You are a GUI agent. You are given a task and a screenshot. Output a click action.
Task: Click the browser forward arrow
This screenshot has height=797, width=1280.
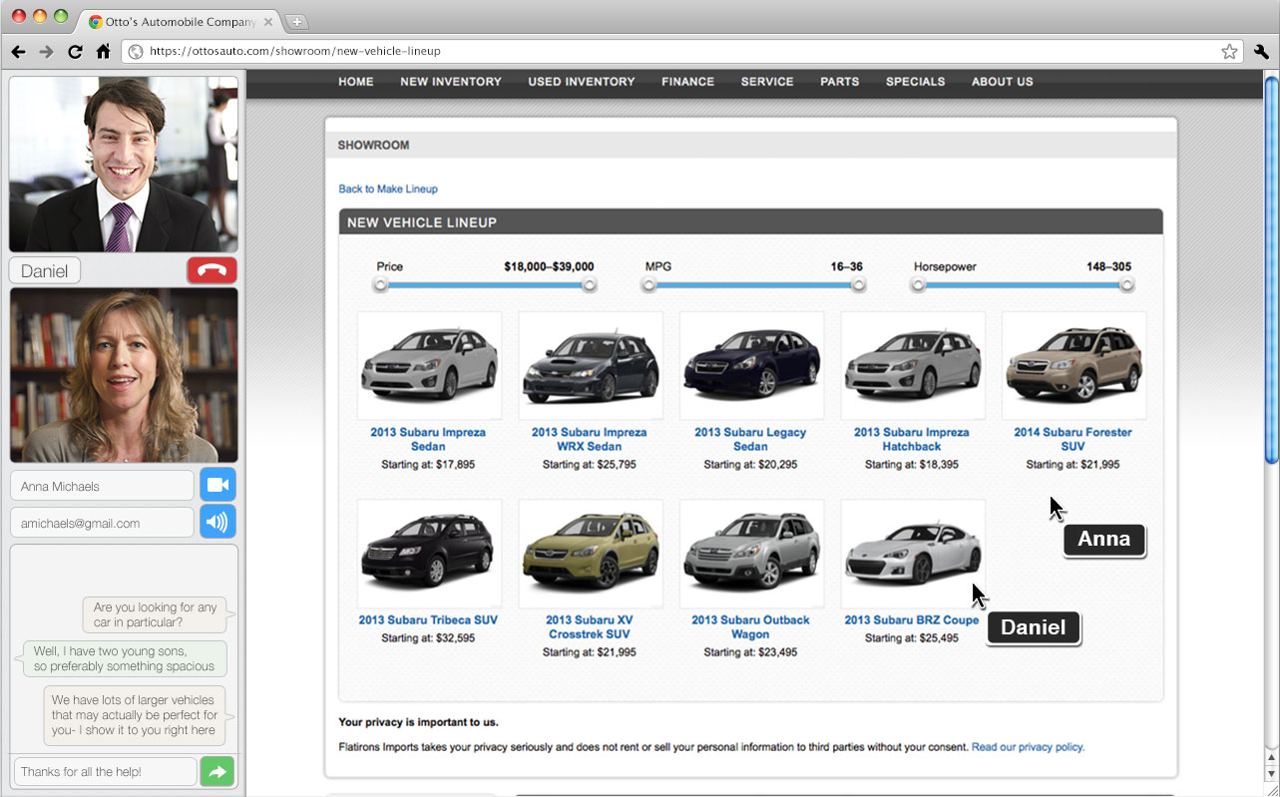tap(46, 52)
